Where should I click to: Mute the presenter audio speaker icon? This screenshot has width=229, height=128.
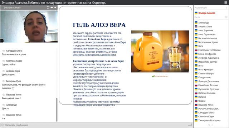55,7
